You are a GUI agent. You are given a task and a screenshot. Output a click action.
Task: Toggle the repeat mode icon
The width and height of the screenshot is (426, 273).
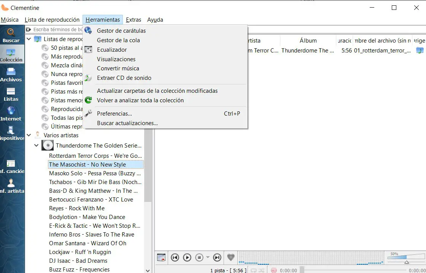coord(254,271)
